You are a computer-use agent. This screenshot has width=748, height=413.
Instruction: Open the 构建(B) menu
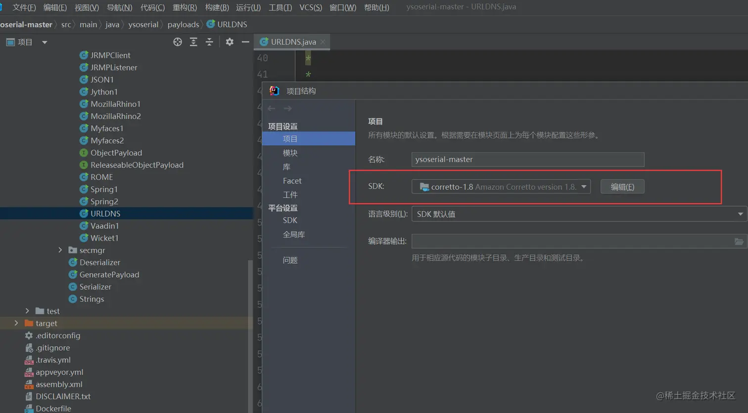[217, 7]
